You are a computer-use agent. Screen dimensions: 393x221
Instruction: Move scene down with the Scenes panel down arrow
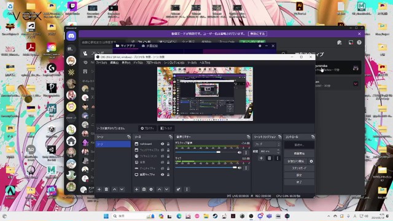[x=122, y=190]
